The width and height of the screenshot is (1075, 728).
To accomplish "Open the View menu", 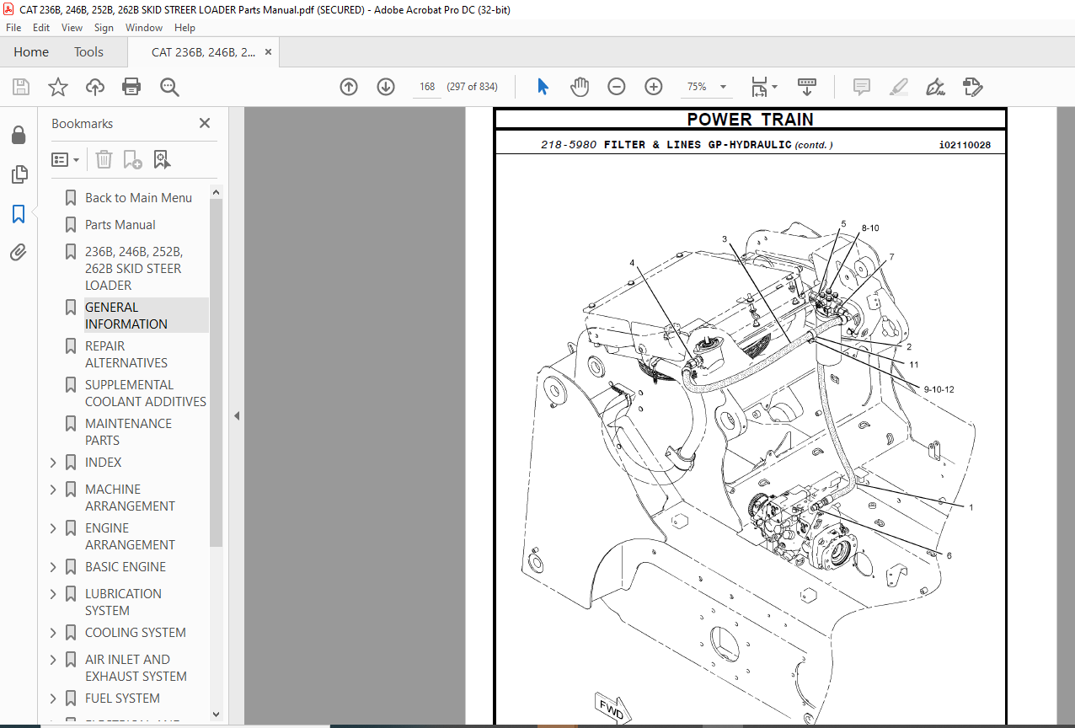I will click(x=72, y=28).
